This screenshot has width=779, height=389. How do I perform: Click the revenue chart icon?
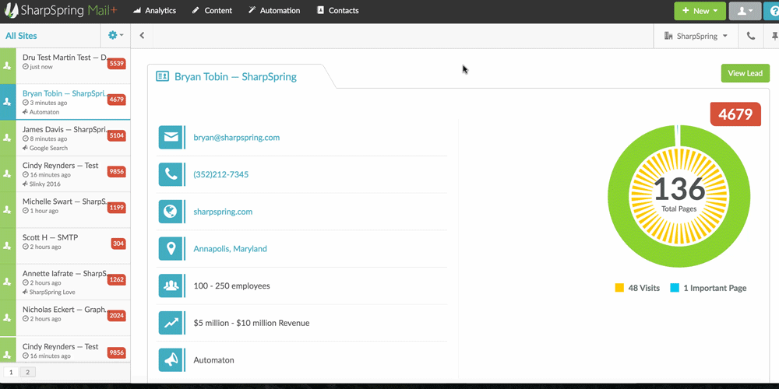click(x=170, y=323)
